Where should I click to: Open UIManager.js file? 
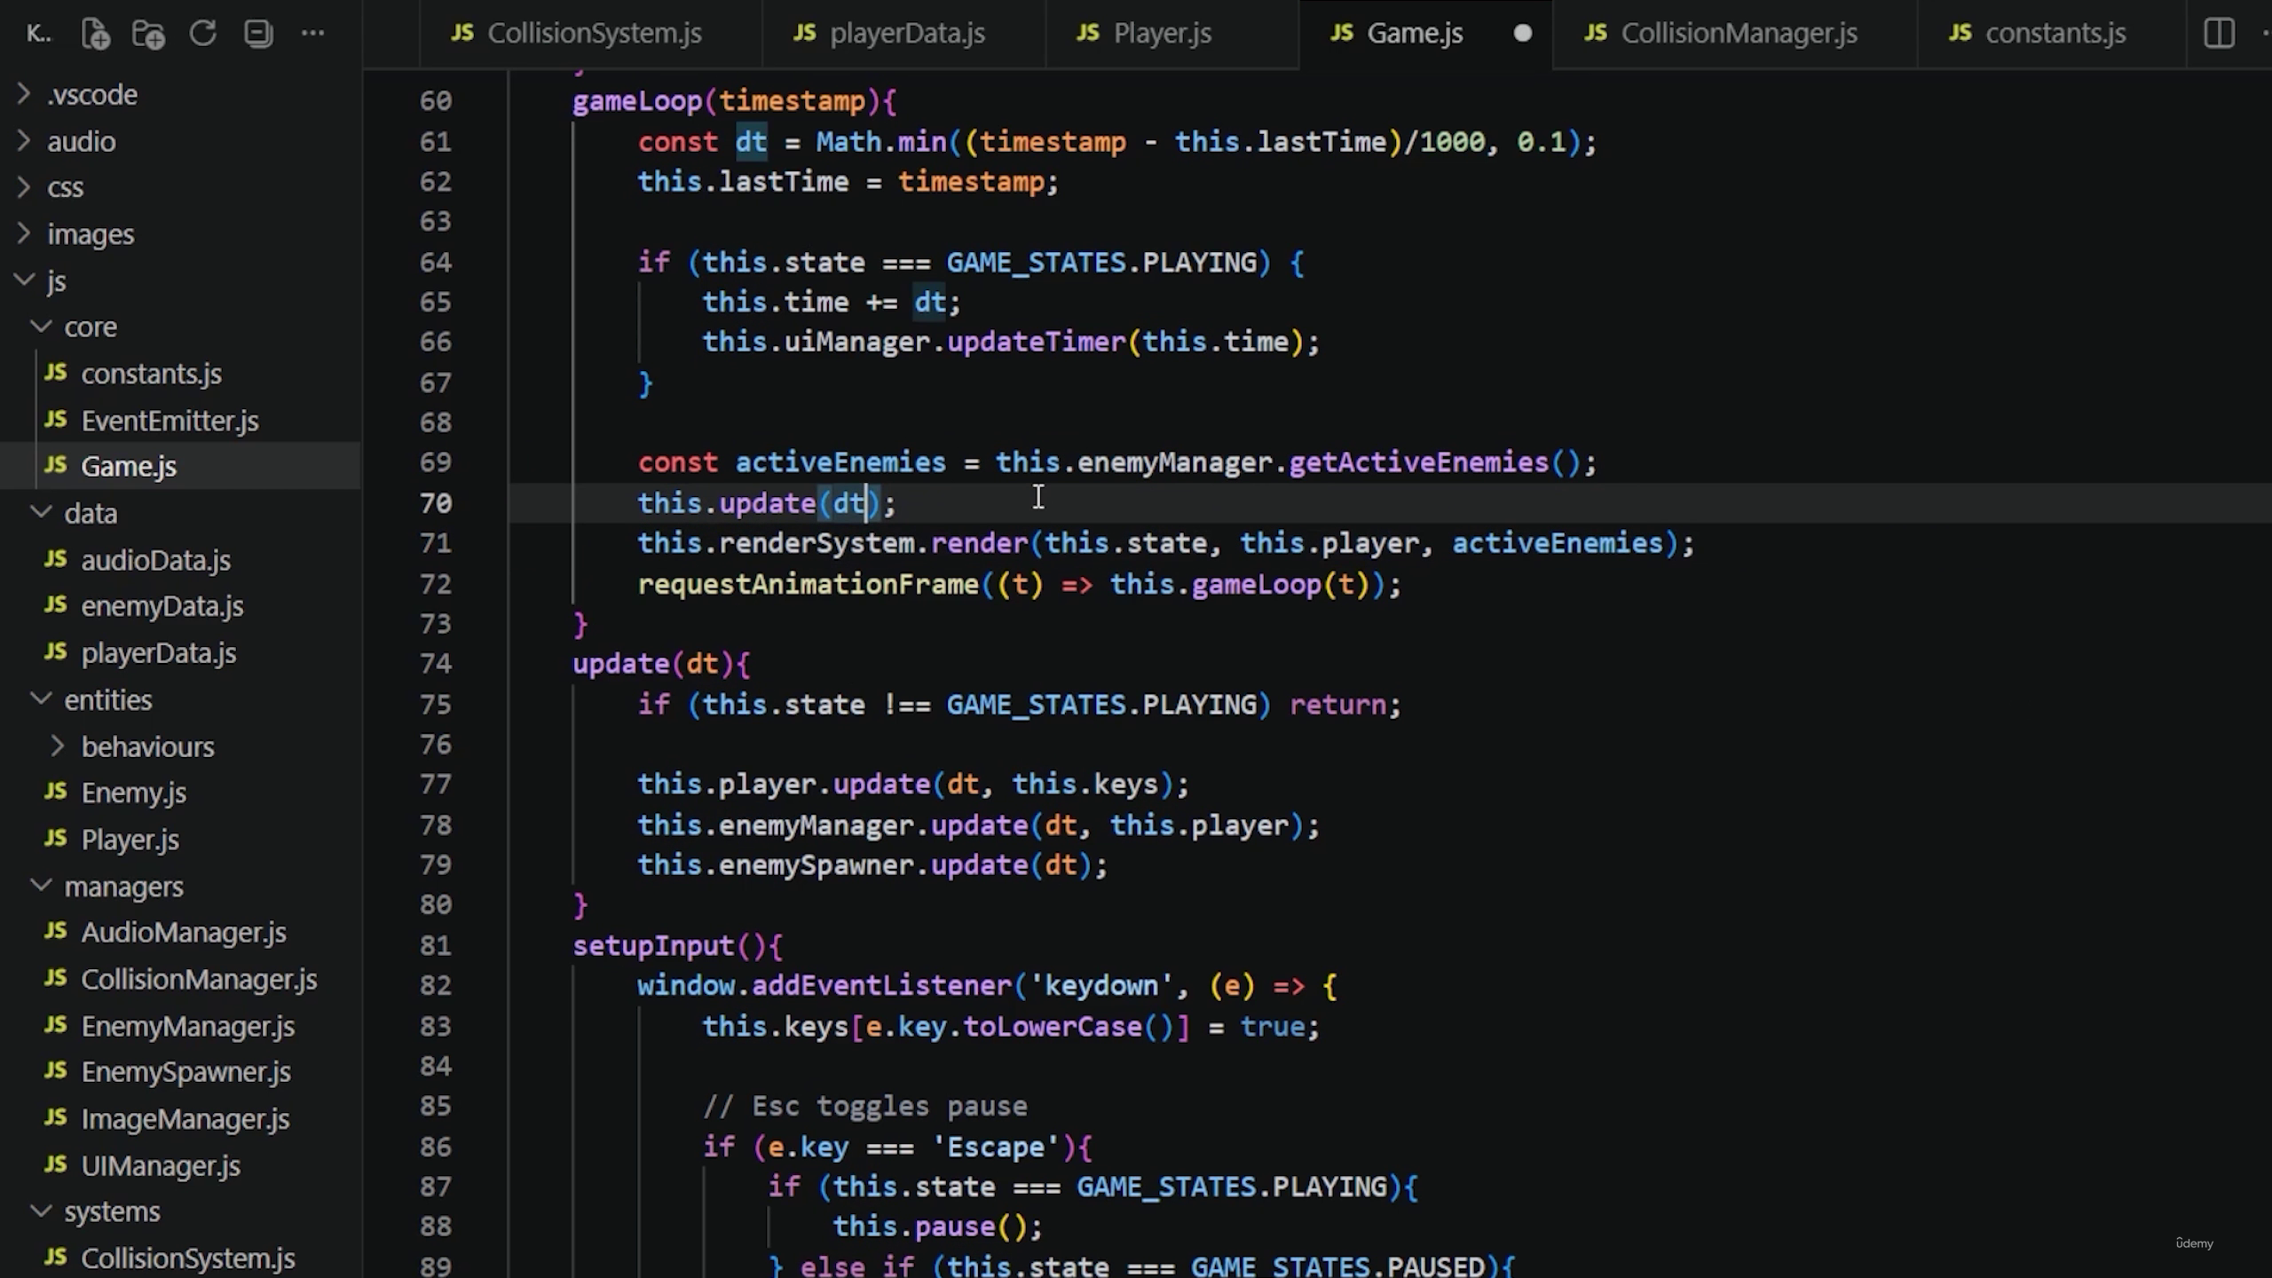(180, 1165)
